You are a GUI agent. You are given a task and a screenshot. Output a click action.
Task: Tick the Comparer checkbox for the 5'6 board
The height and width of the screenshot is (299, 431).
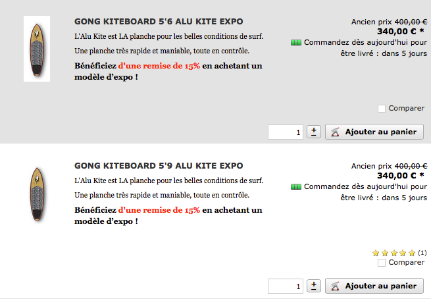[382, 109]
